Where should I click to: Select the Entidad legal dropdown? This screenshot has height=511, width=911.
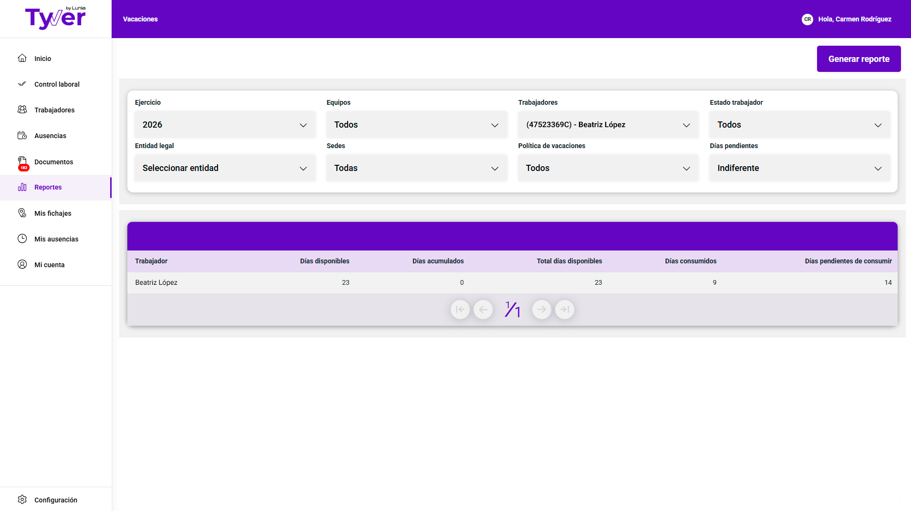[x=225, y=168]
